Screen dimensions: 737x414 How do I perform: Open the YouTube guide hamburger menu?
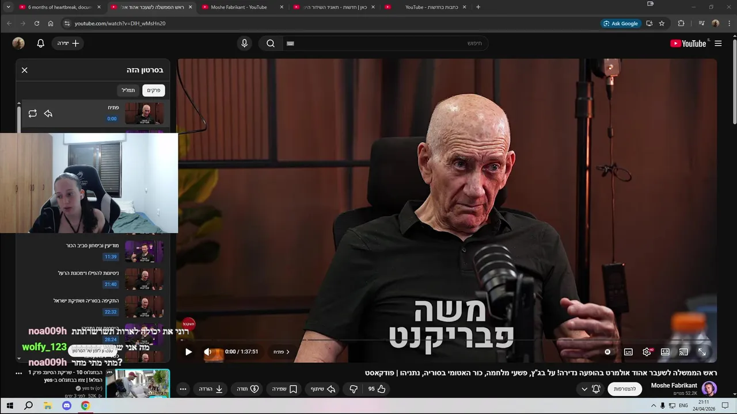(718, 43)
